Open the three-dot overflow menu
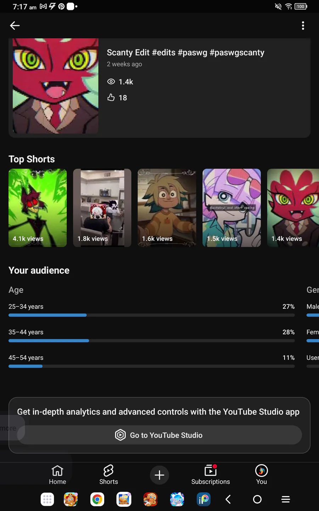The width and height of the screenshot is (319, 511). point(303,26)
